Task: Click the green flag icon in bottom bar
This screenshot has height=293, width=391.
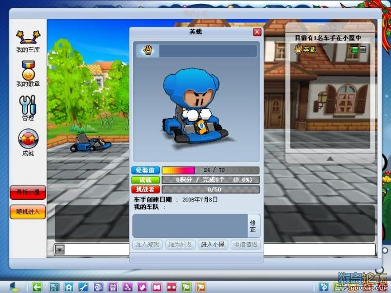Action: [x=186, y=287]
